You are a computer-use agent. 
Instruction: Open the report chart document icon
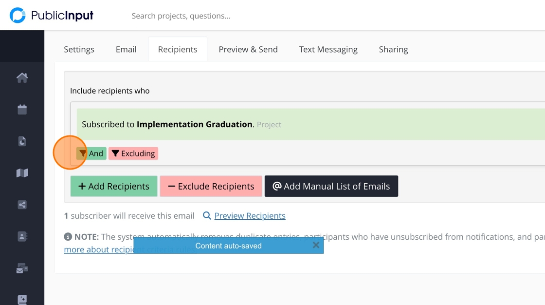point(22,141)
